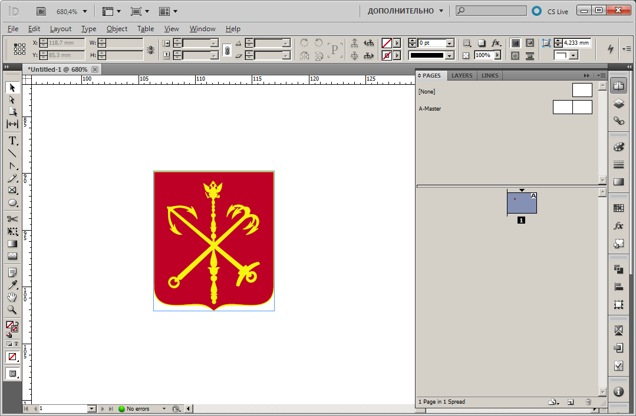The image size is (636, 416).
Task: Open the Stroke panel icon in the dock
Action: [618, 164]
